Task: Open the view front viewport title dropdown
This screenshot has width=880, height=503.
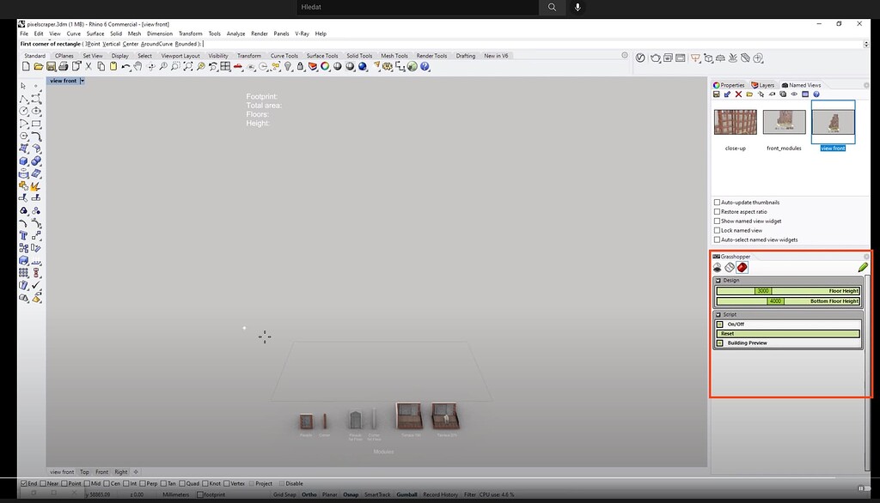Action: [x=82, y=80]
